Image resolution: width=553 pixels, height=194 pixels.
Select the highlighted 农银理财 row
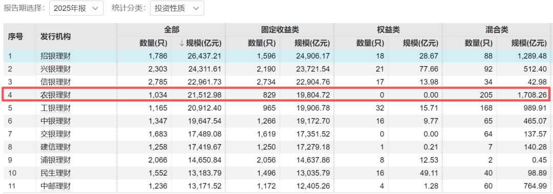tap(276, 95)
